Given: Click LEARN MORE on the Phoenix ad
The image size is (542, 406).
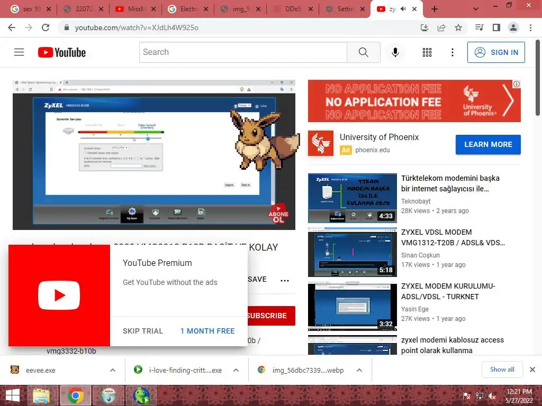Looking at the screenshot, I should click(488, 144).
